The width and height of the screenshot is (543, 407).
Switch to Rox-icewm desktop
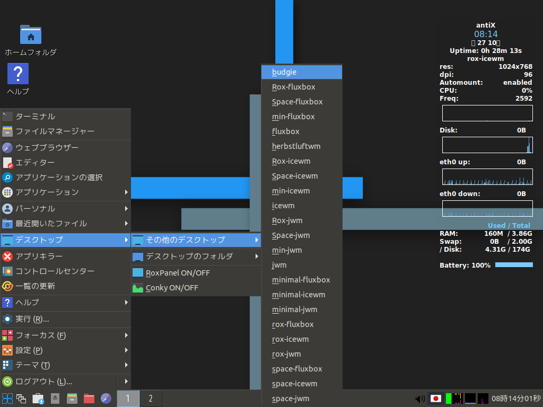coord(302,161)
